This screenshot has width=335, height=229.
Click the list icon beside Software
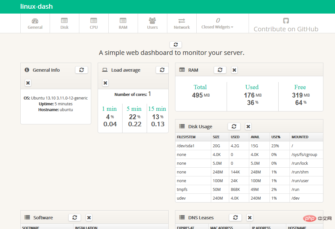tap(27, 217)
